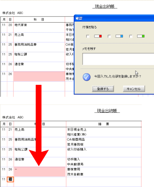Select the pink 科目 cell with dash in lower ledger
The height and width of the screenshot is (187, 154).
click(40, 172)
